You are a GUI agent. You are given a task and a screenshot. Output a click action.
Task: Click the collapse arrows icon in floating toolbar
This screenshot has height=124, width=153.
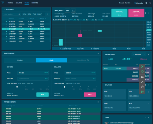point(142,82)
